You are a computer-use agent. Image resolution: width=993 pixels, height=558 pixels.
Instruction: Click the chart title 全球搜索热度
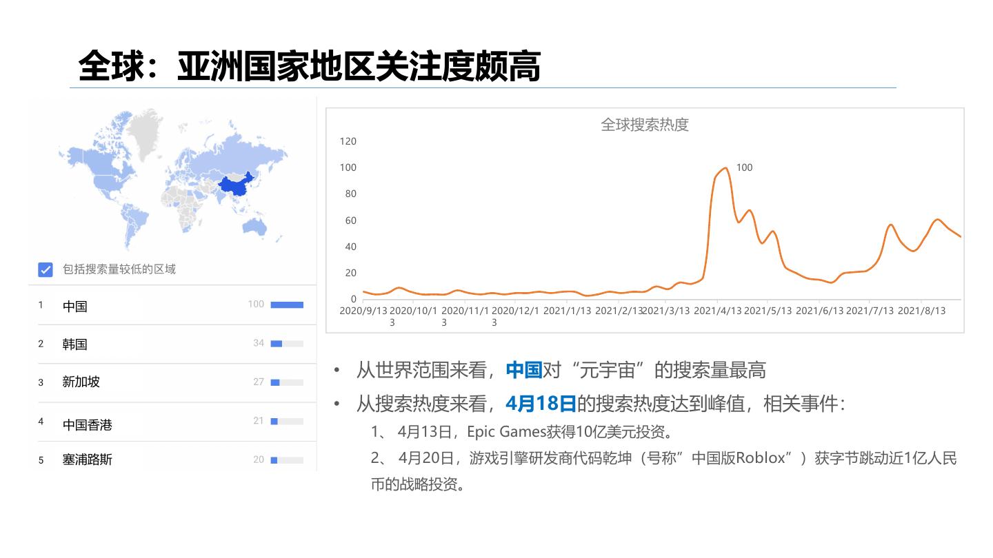[x=645, y=125]
